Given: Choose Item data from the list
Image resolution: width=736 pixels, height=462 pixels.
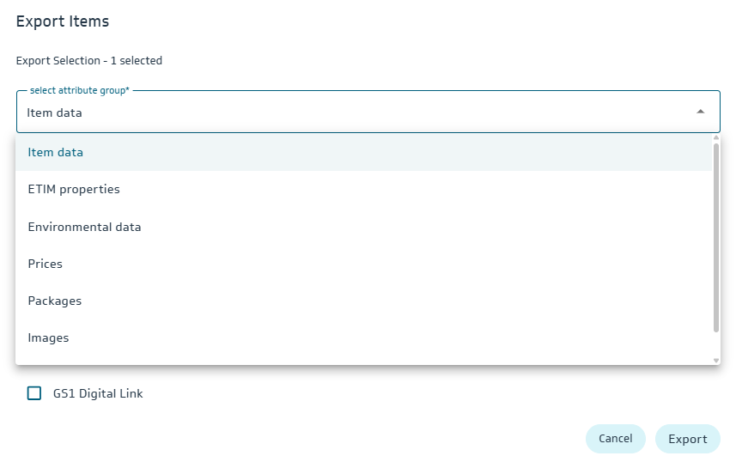Looking at the screenshot, I should click(56, 152).
